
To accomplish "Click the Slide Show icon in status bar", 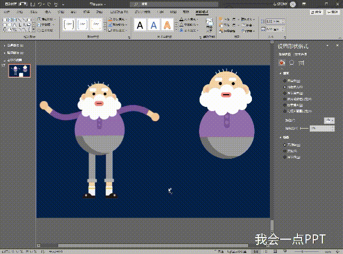I will 285,251.
